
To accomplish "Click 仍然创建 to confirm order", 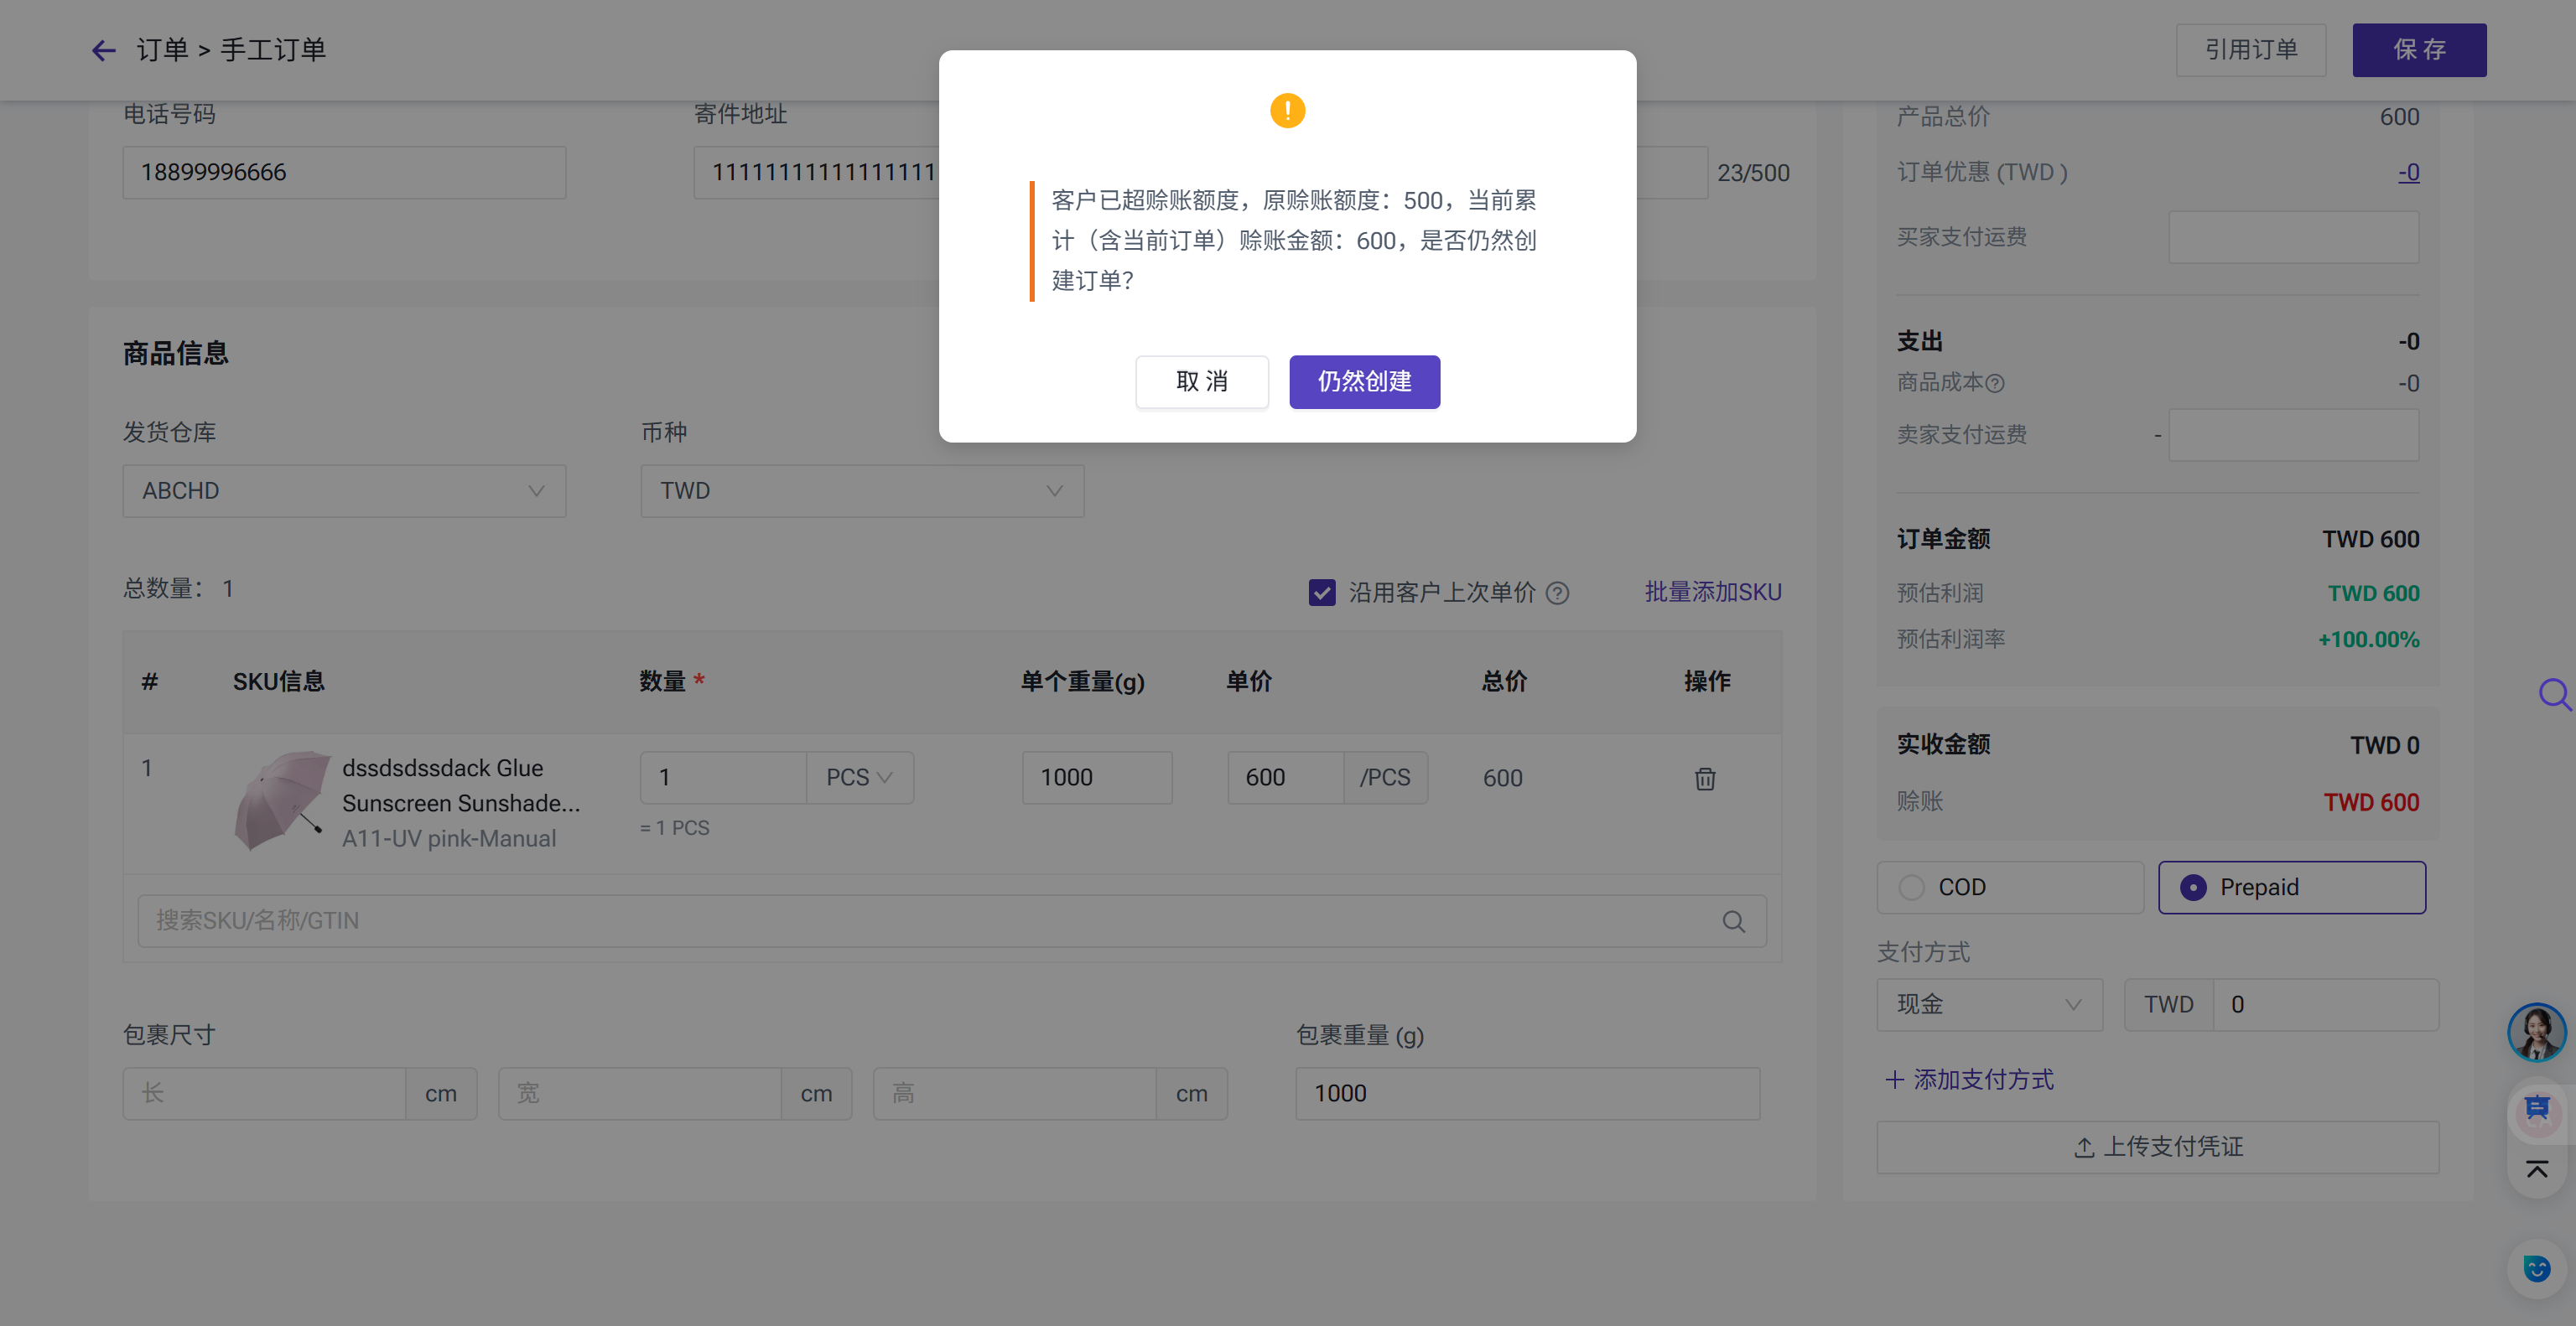I will 1364,381.
